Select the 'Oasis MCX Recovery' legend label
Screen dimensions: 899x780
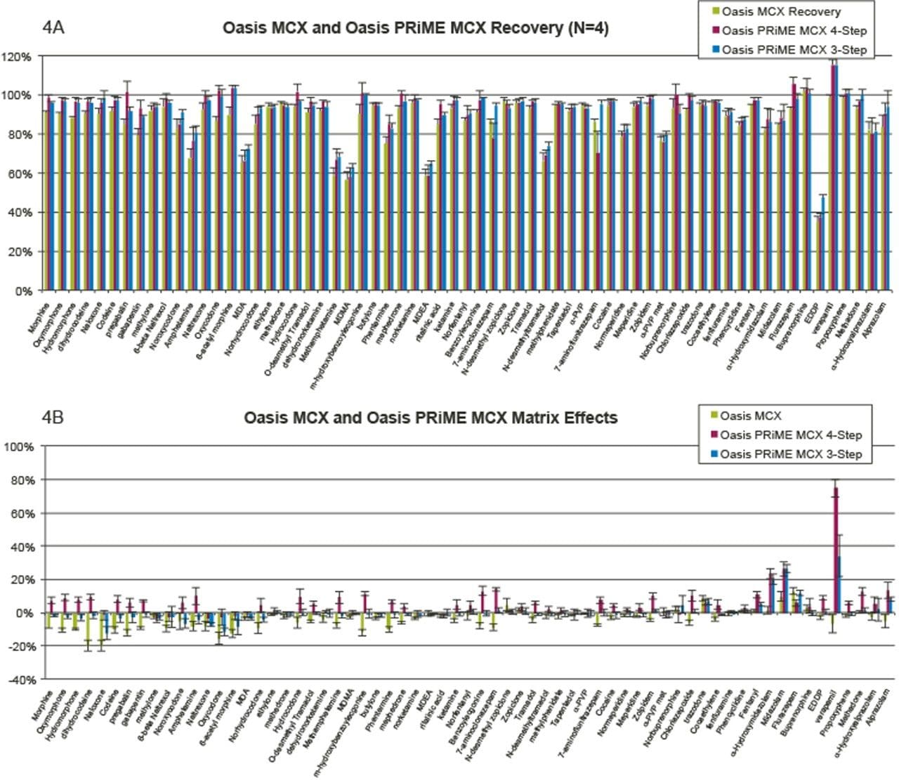(x=781, y=12)
